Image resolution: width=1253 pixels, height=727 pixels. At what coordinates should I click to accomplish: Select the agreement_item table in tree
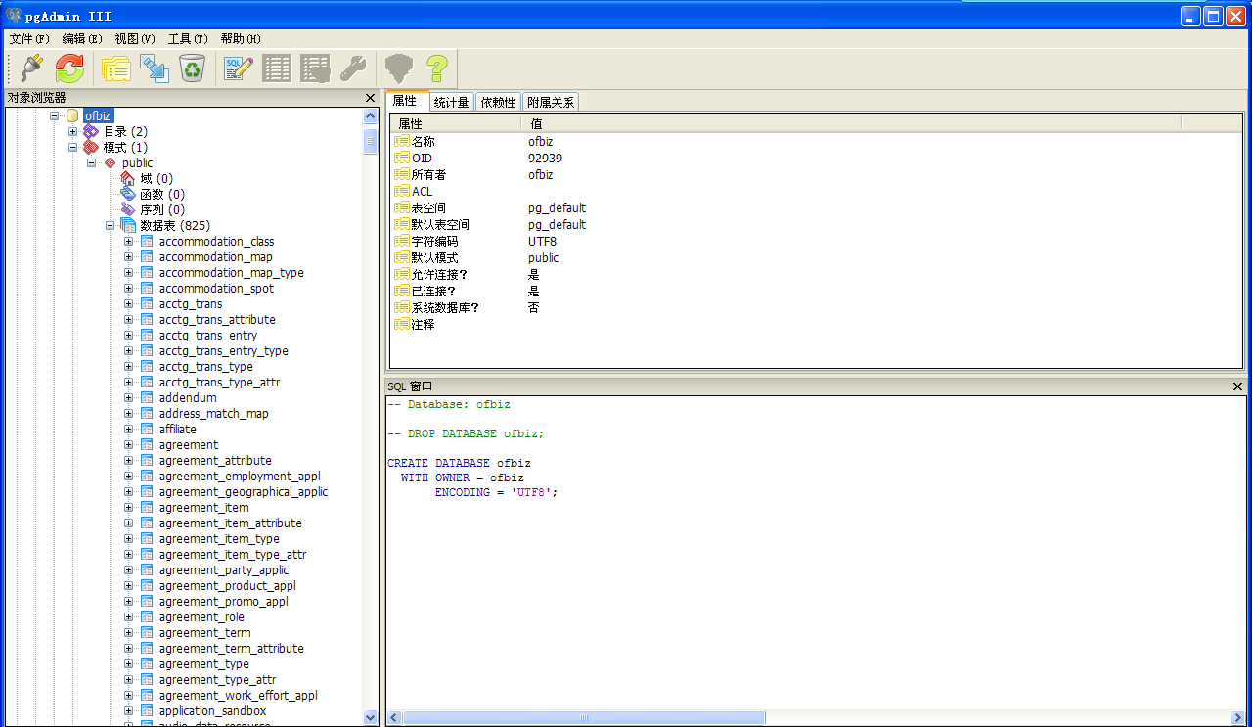point(203,507)
